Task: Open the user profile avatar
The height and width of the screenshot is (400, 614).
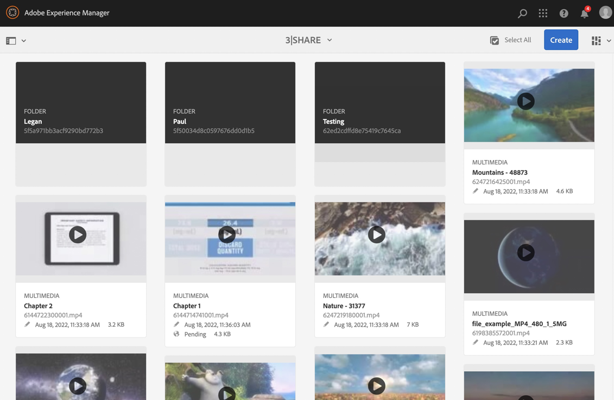Action: 605,12
